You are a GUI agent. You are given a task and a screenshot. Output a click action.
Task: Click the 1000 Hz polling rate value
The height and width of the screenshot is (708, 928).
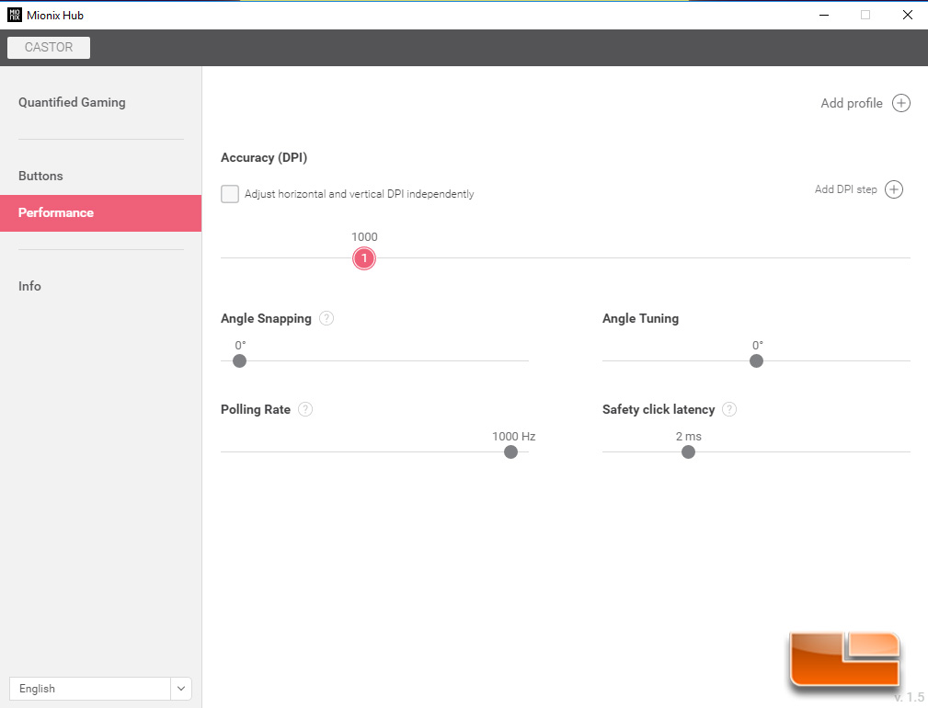tap(514, 437)
